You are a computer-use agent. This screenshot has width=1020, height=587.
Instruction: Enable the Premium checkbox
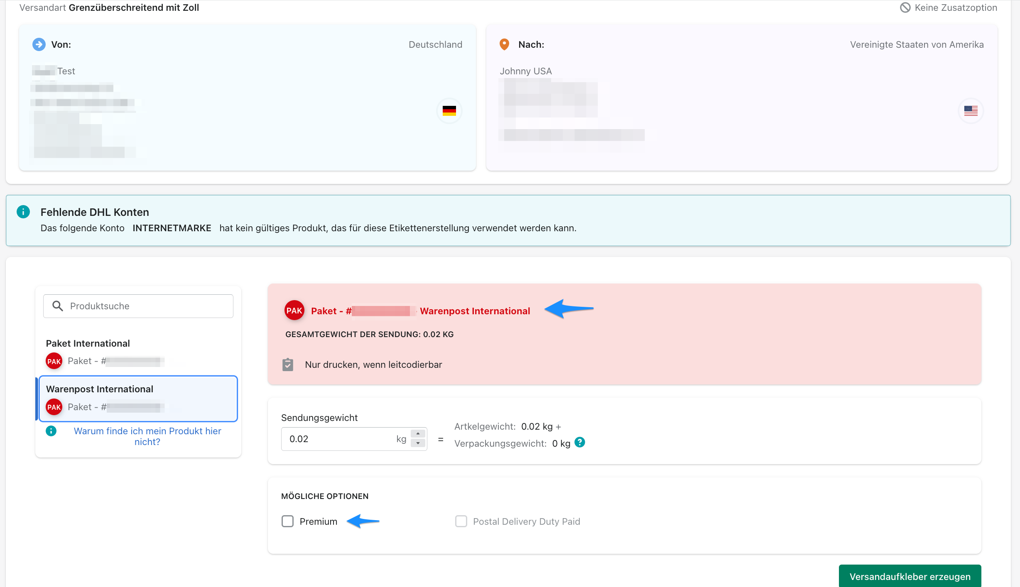[287, 521]
